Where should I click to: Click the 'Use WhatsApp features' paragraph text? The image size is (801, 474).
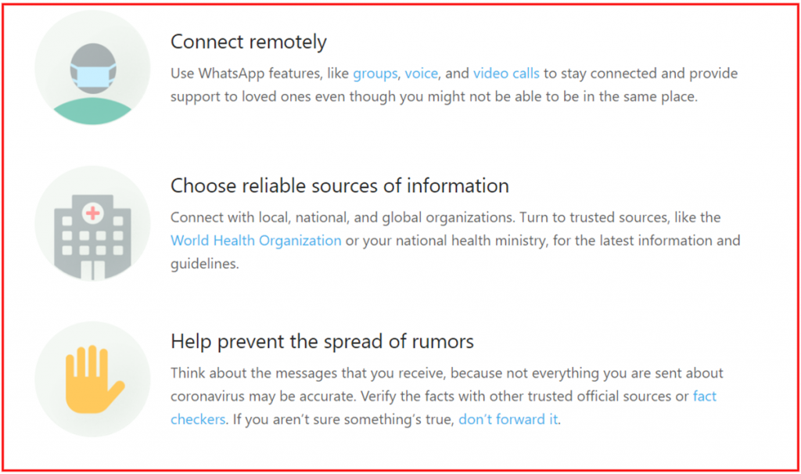click(x=454, y=84)
